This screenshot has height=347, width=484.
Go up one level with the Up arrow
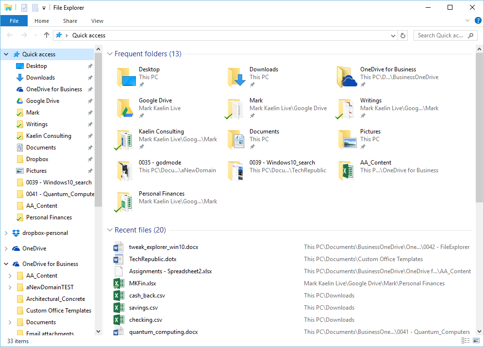pyautogui.click(x=46, y=35)
